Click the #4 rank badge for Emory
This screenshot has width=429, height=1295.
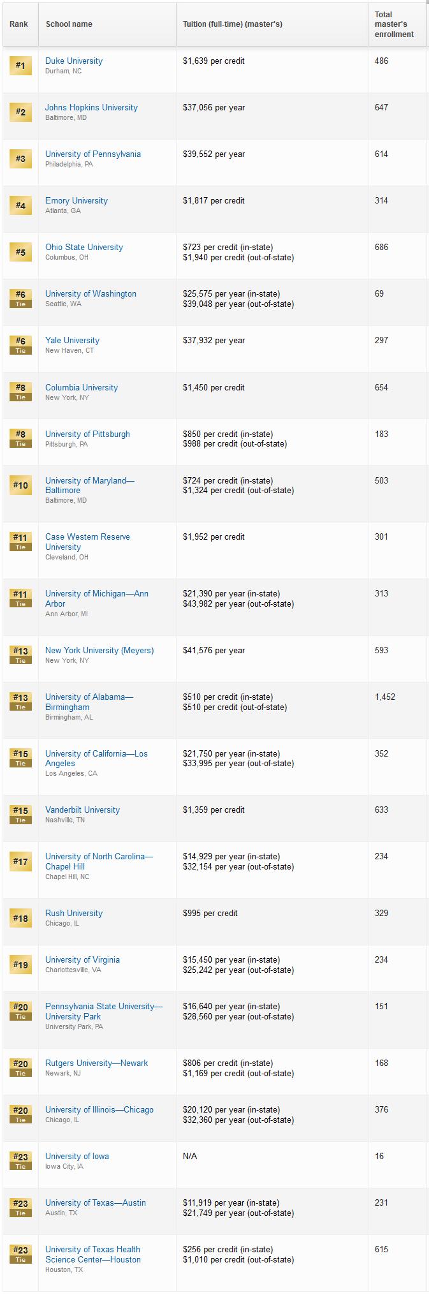(x=20, y=205)
